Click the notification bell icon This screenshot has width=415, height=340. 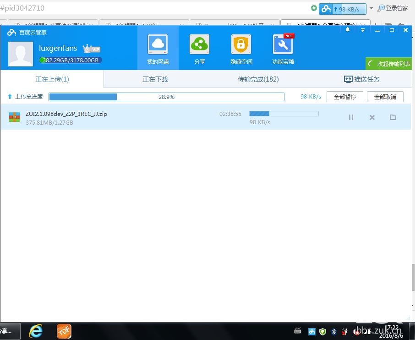click(x=348, y=30)
